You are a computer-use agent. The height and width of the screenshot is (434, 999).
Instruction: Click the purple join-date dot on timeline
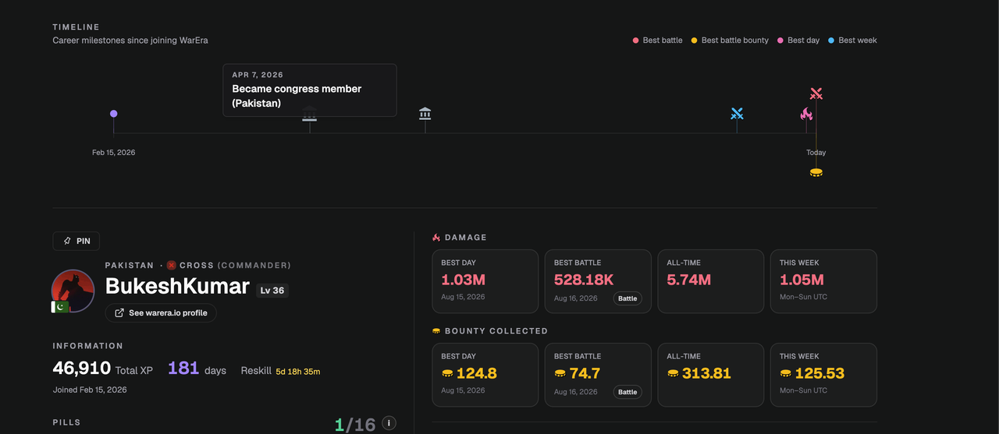(114, 114)
